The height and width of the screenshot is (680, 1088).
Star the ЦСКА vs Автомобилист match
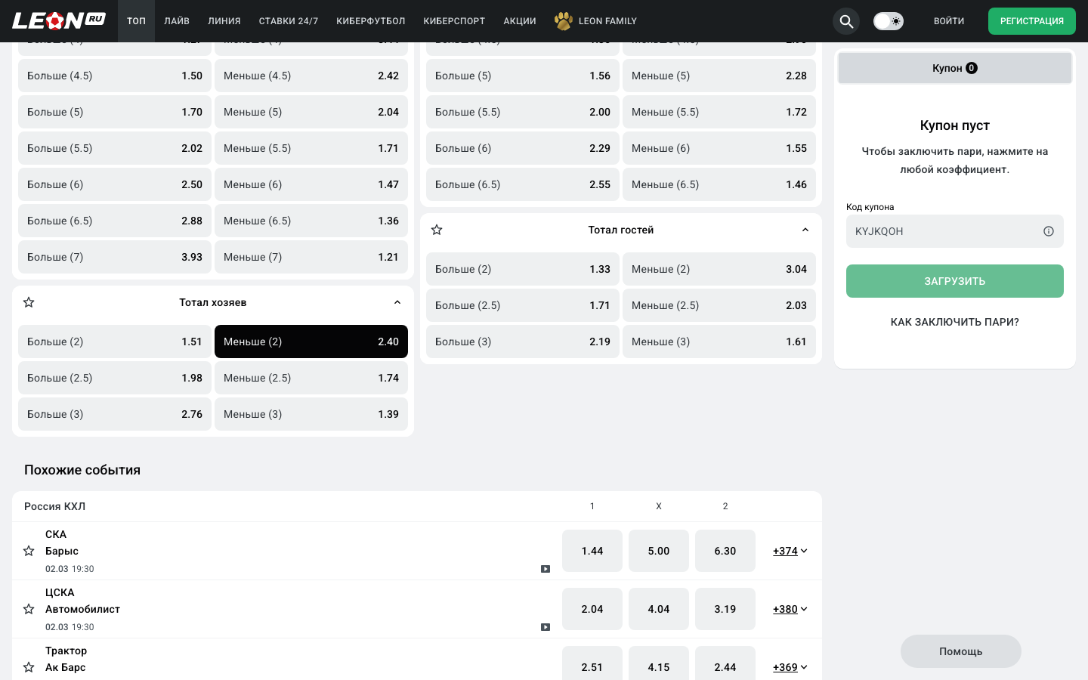[29, 609]
